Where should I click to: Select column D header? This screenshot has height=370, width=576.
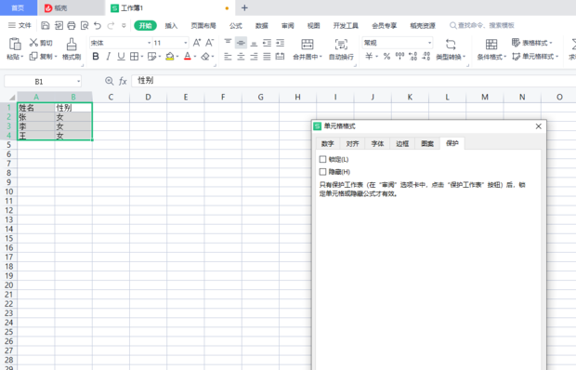pyautogui.click(x=148, y=97)
